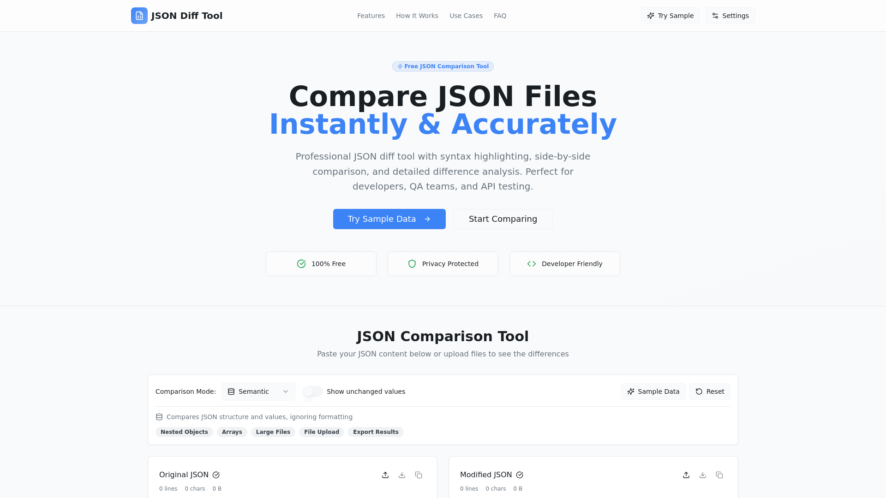Open the Settings menu in the header
Screen dimensions: 886x498
coord(730,15)
